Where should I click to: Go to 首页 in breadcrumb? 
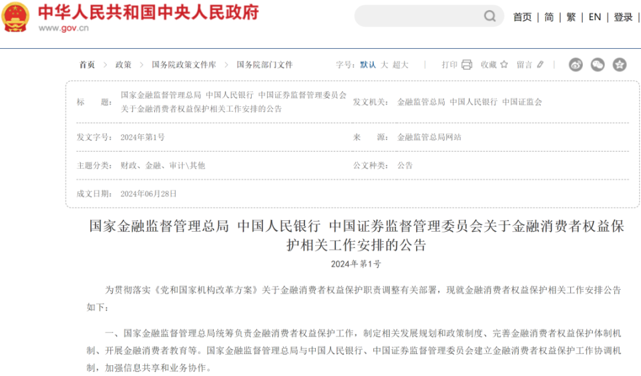(87, 65)
